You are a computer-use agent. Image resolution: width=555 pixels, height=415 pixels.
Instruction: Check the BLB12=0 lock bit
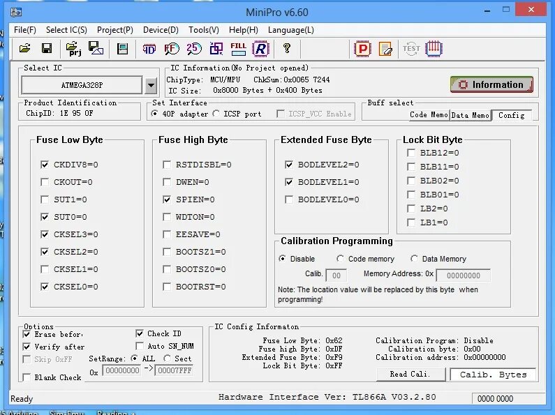tap(411, 153)
